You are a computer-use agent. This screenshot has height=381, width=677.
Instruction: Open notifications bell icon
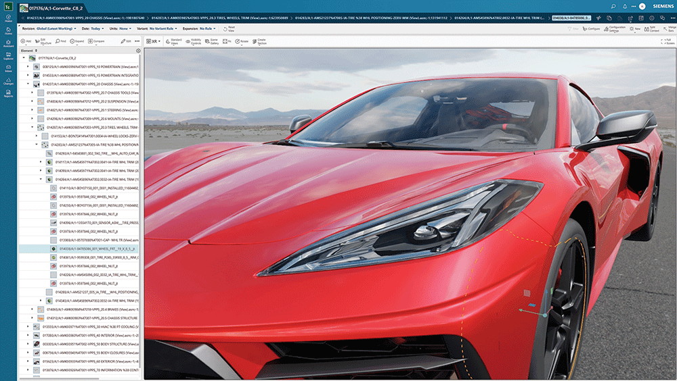(x=624, y=7)
